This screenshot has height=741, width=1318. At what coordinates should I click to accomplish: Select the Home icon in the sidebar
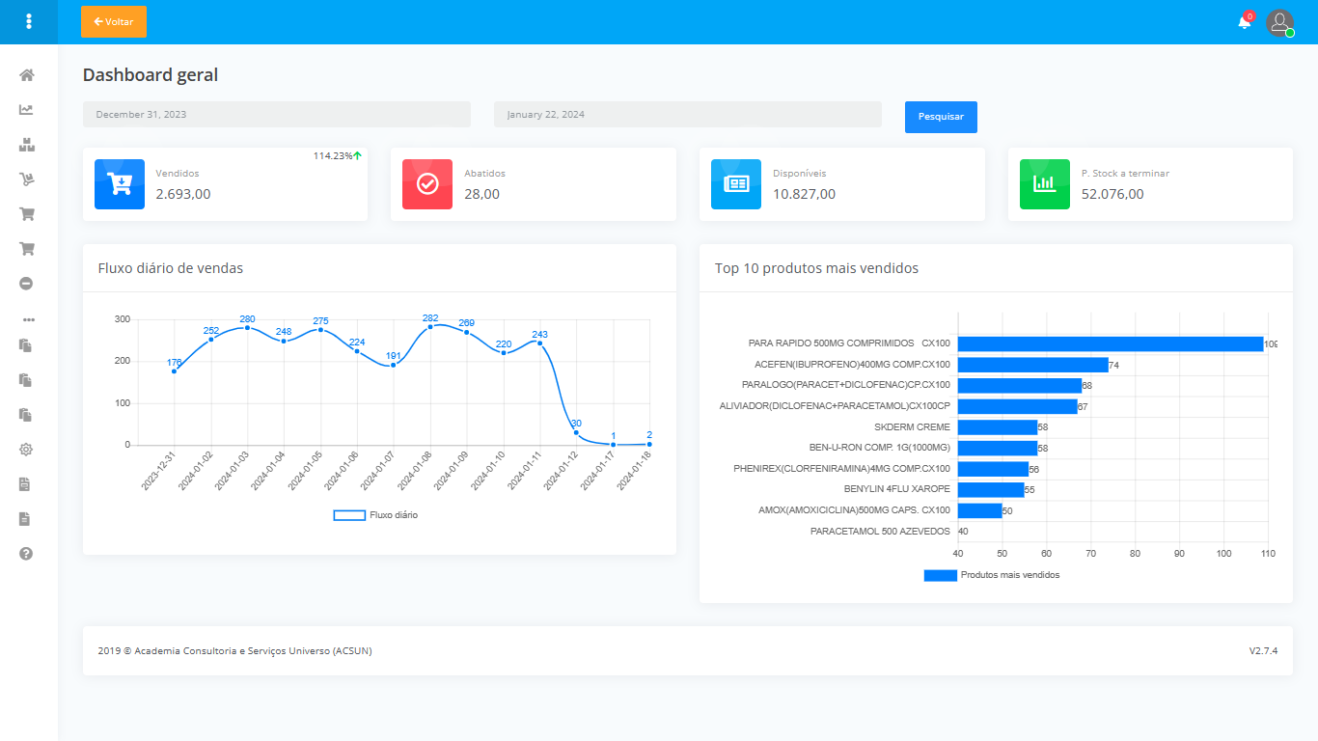27,74
